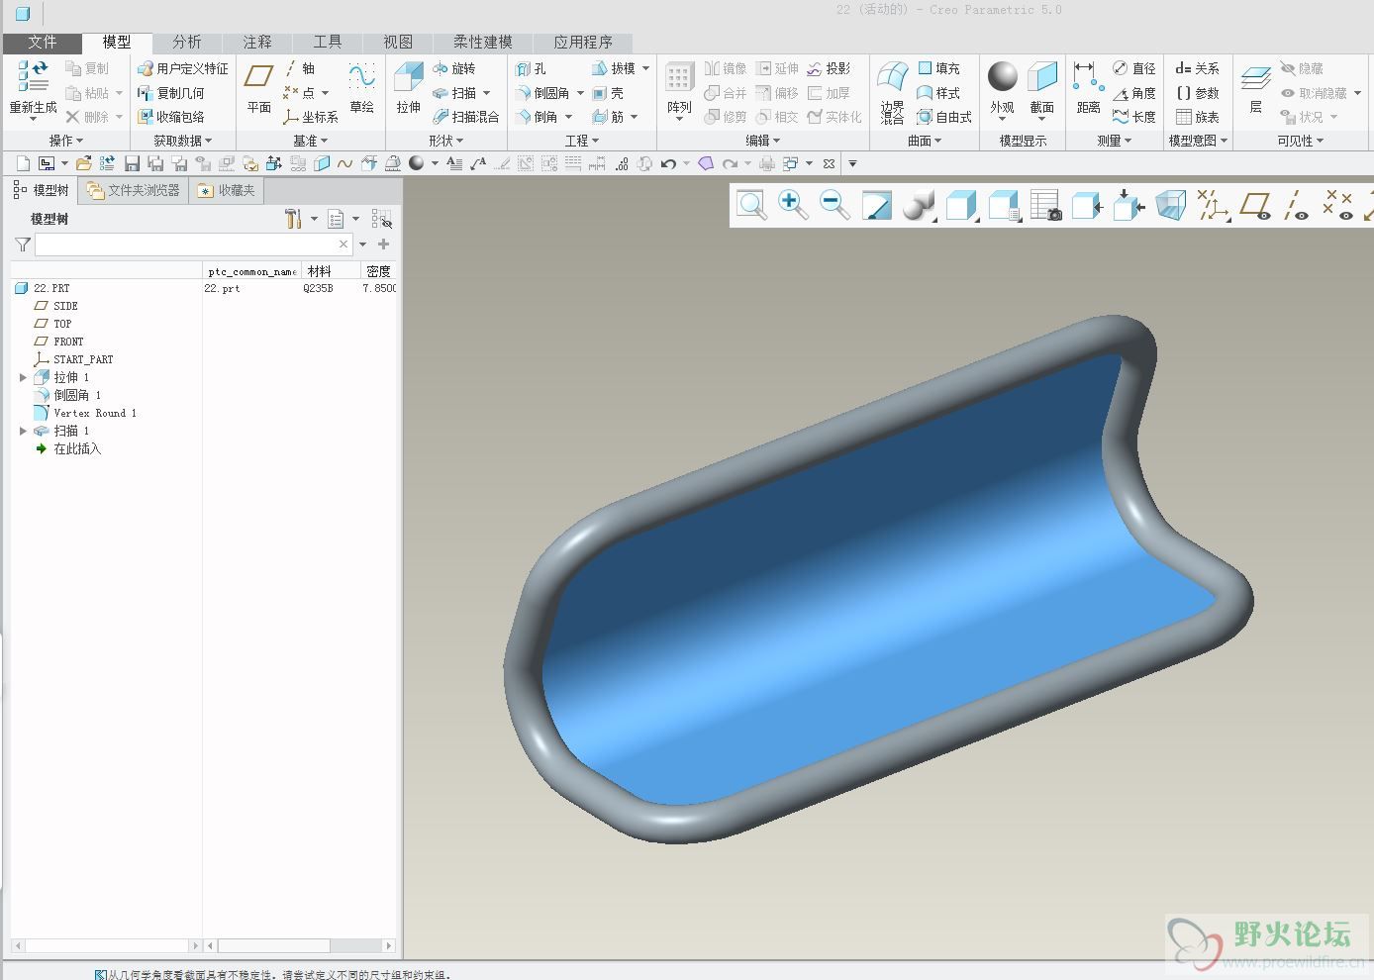
Task: Open the 形状 group dropdown
Action: pyautogui.click(x=446, y=141)
